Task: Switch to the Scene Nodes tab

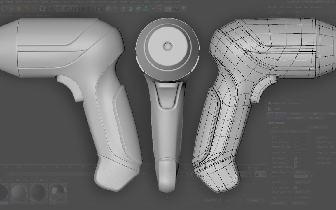Action: [315, 118]
